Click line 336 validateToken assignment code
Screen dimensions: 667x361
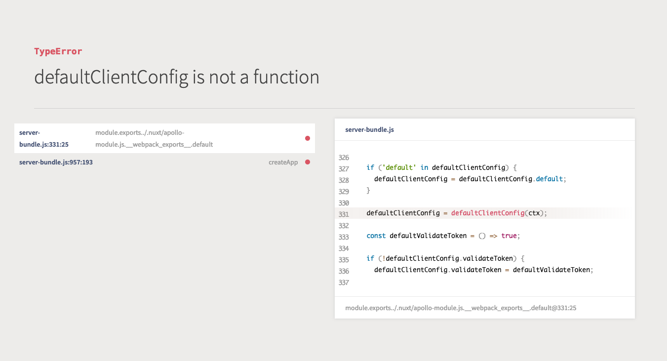(x=483, y=270)
